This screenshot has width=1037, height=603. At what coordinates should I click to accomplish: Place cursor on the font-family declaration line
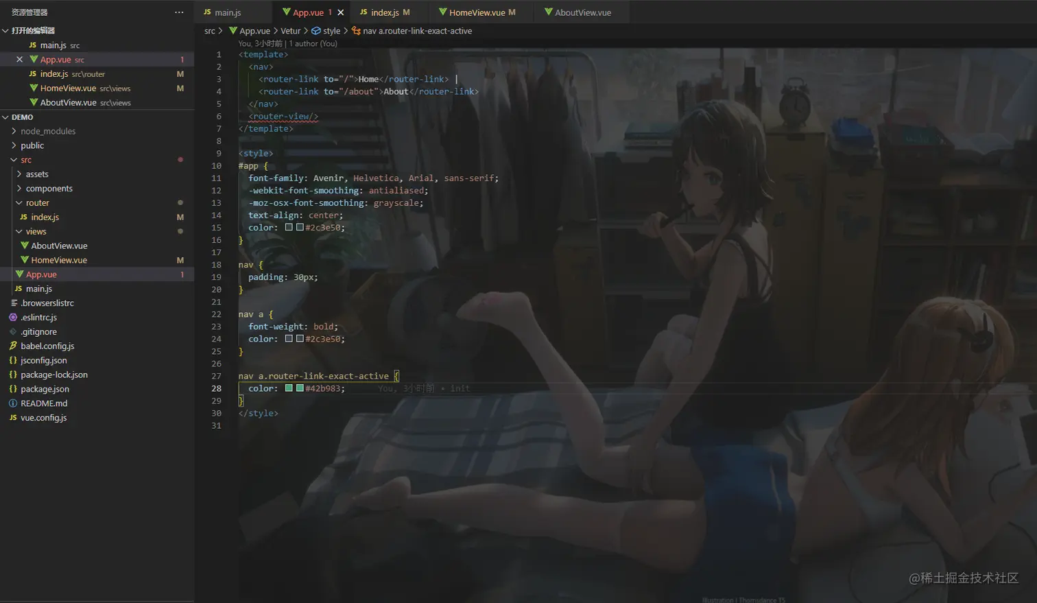tap(373, 178)
